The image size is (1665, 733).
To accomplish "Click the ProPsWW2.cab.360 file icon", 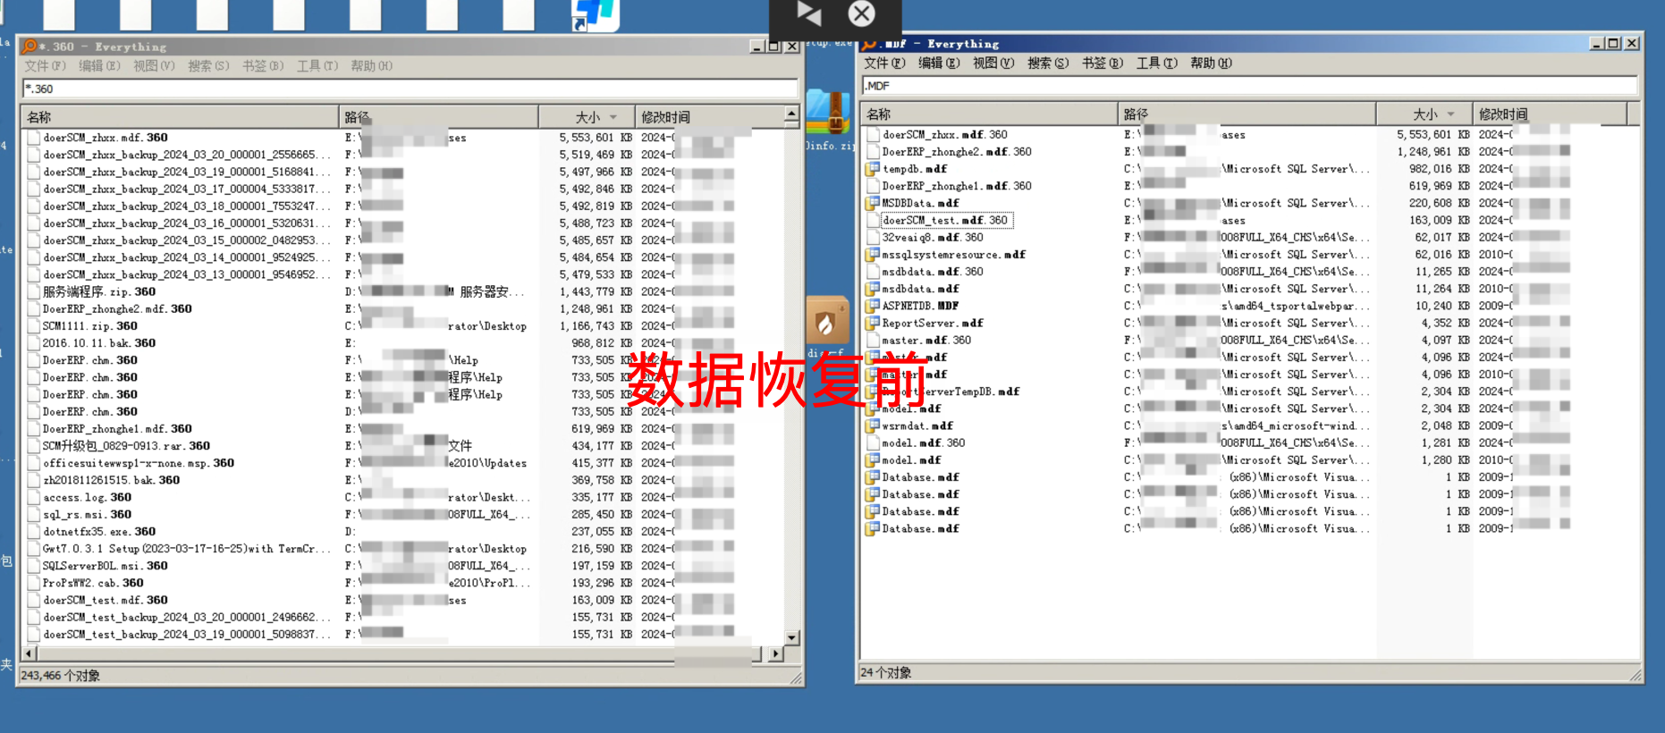I will point(34,583).
